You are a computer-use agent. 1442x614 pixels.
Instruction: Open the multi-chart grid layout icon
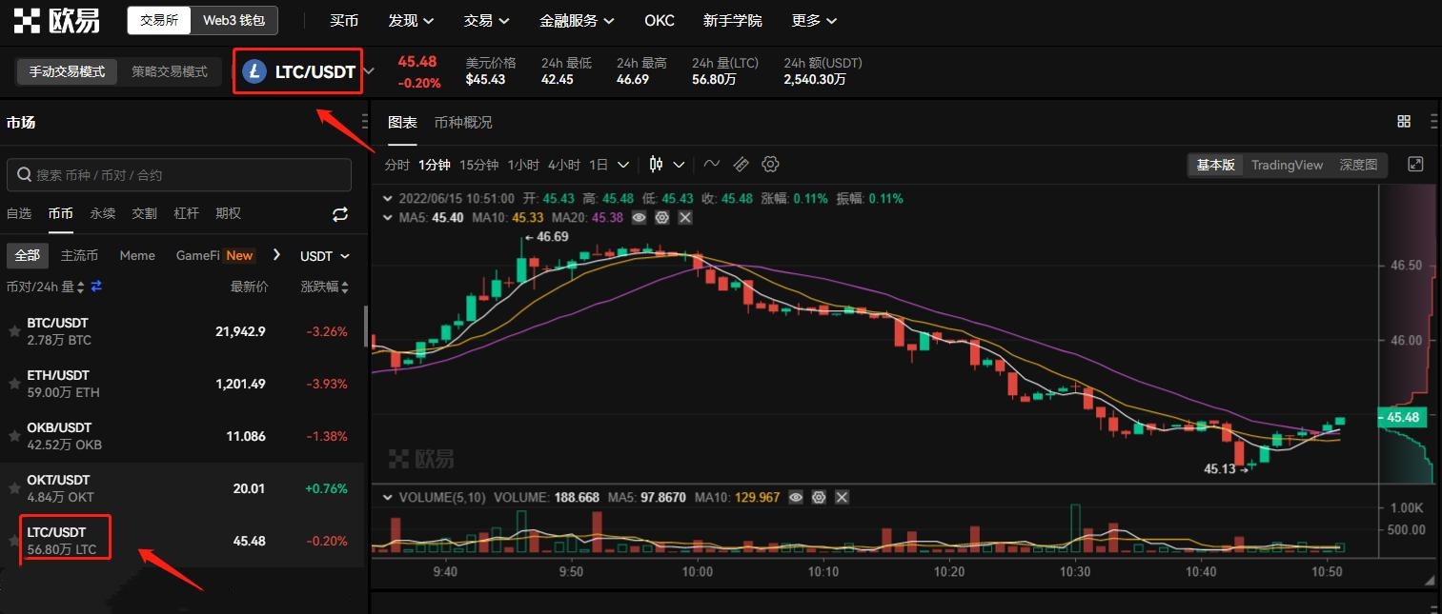tap(1403, 121)
